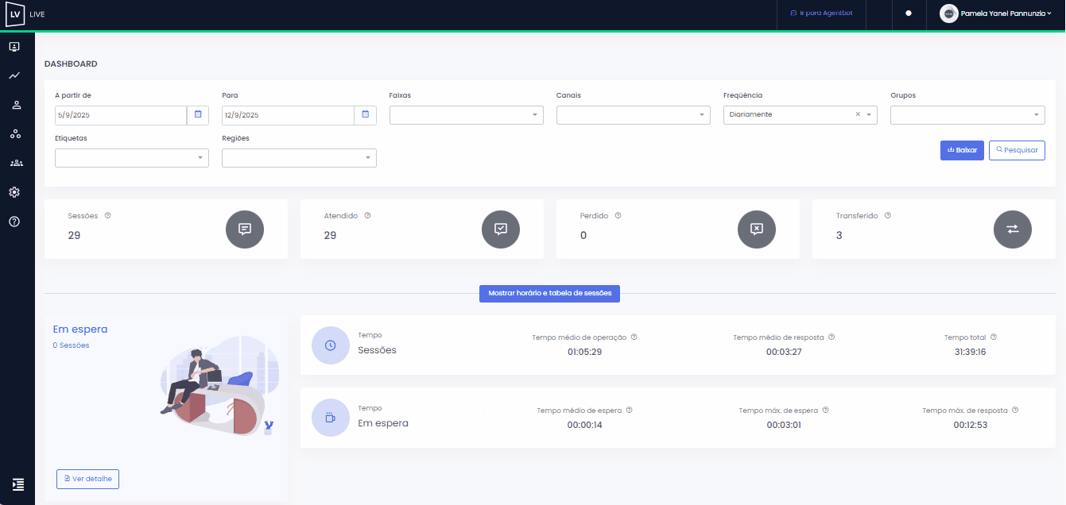This screenshot has height=505, width=1066.
Task: Open the Etiquetas dropdown
Action: pos(132,158)
